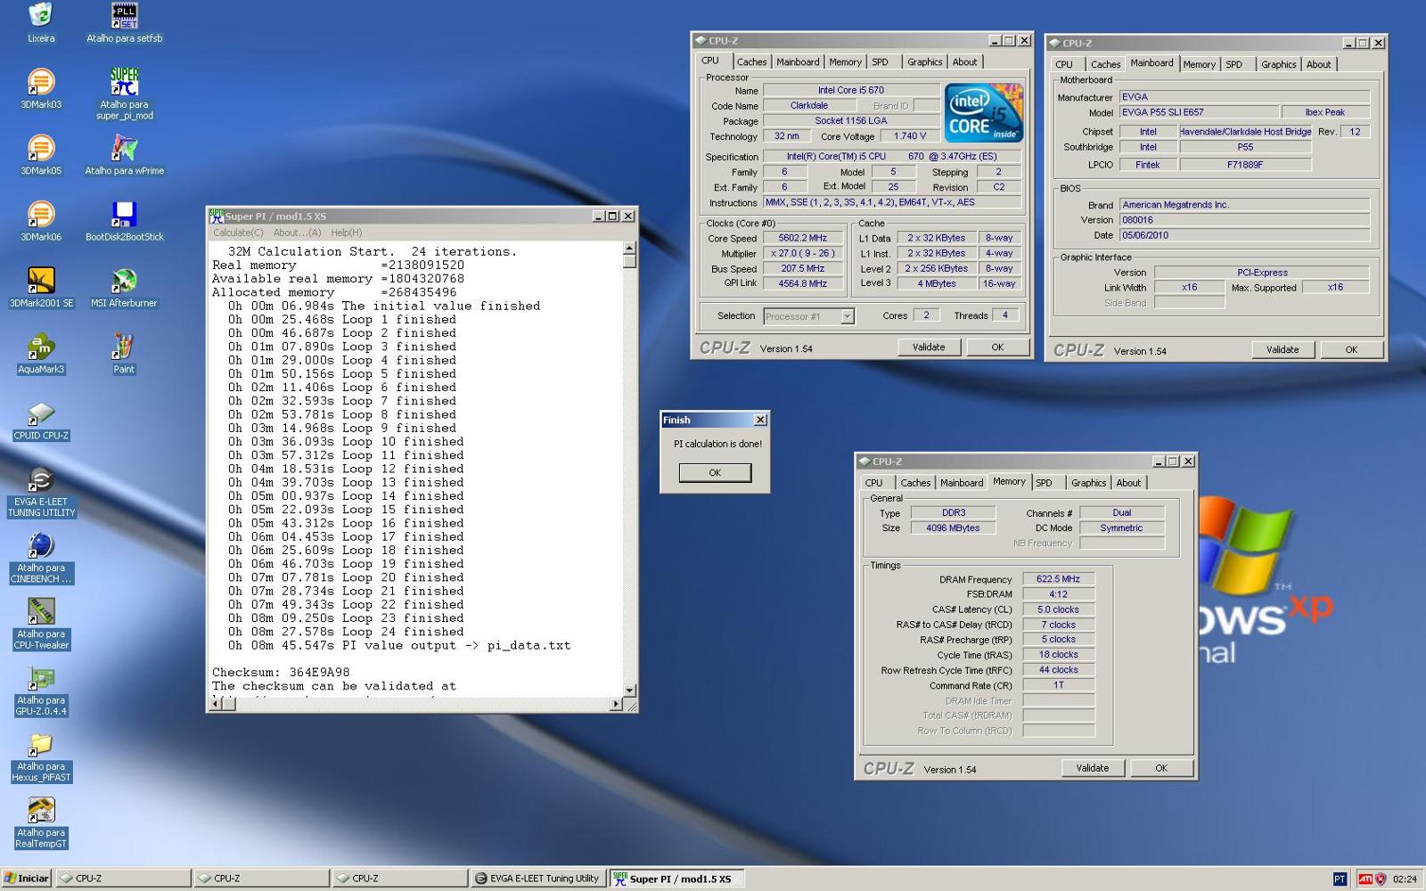This screenshot has height=891, width=1426.
Task: Click the PT language indicator in tray
Action: click(x=1340, y=879)
